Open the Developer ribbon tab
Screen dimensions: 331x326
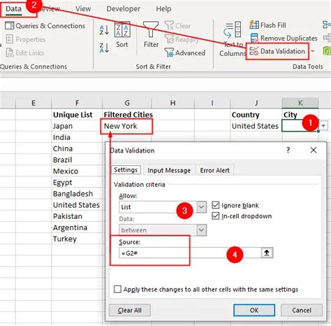pyautogui.click(x=123, y=9)
